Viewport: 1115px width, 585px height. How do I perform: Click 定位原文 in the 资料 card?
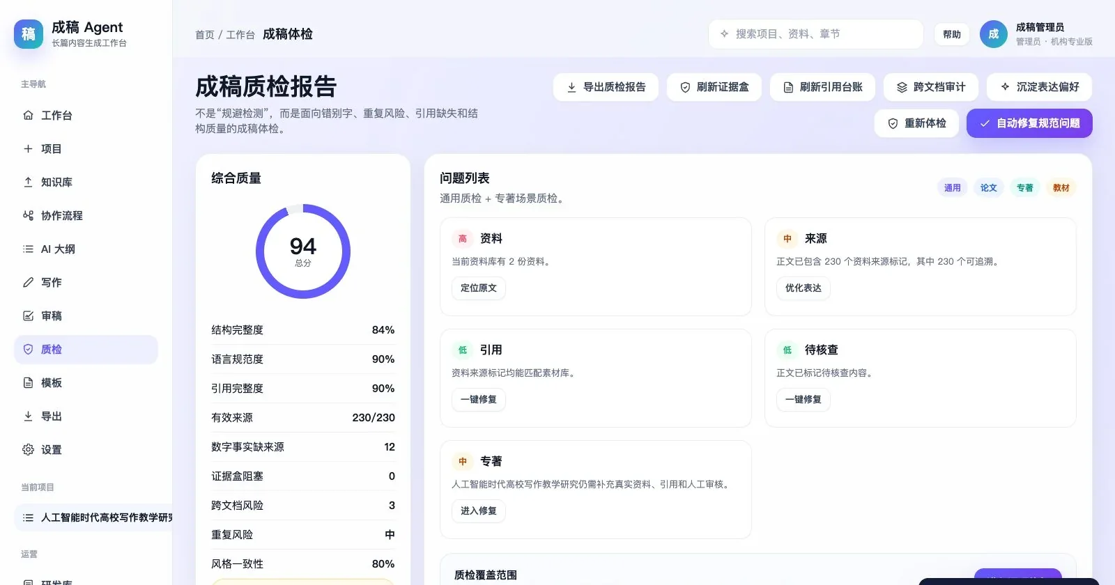pyautogui.click(x=479, y=288)
